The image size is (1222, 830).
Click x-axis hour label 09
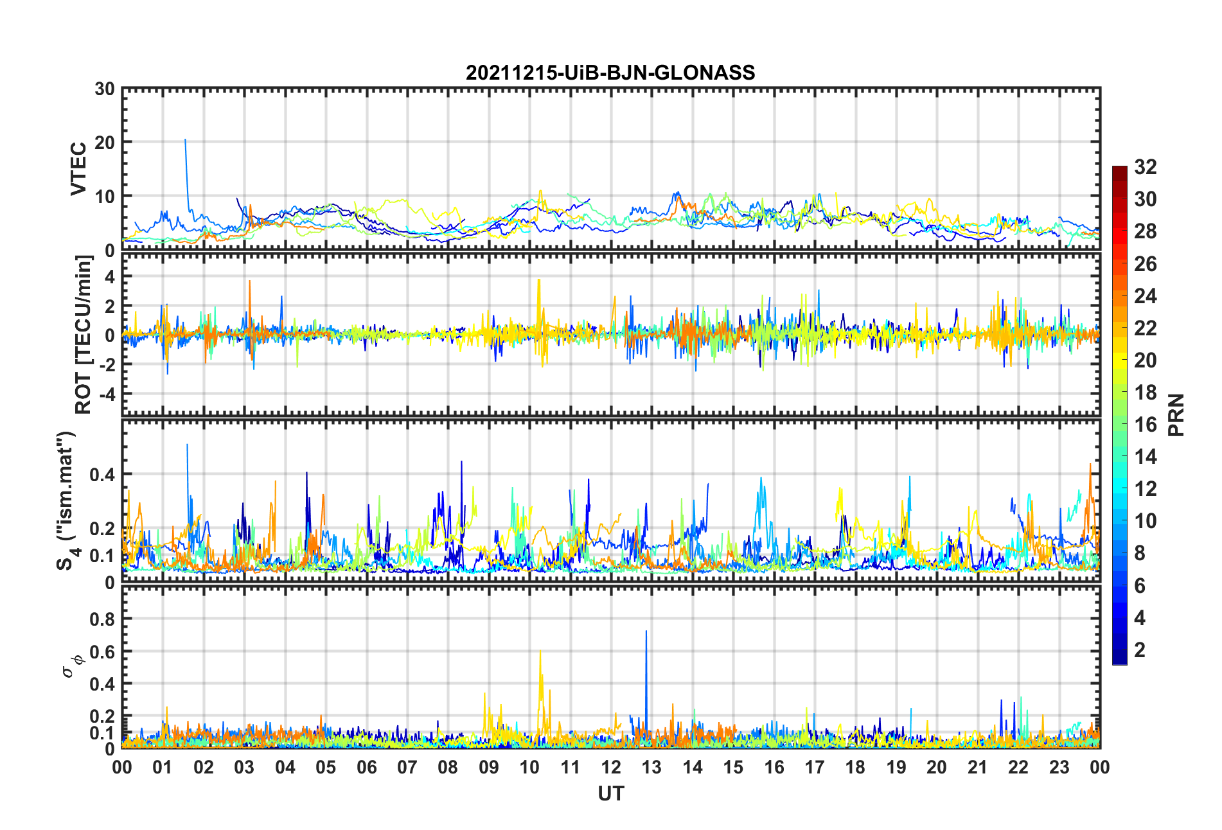point(489,767)
